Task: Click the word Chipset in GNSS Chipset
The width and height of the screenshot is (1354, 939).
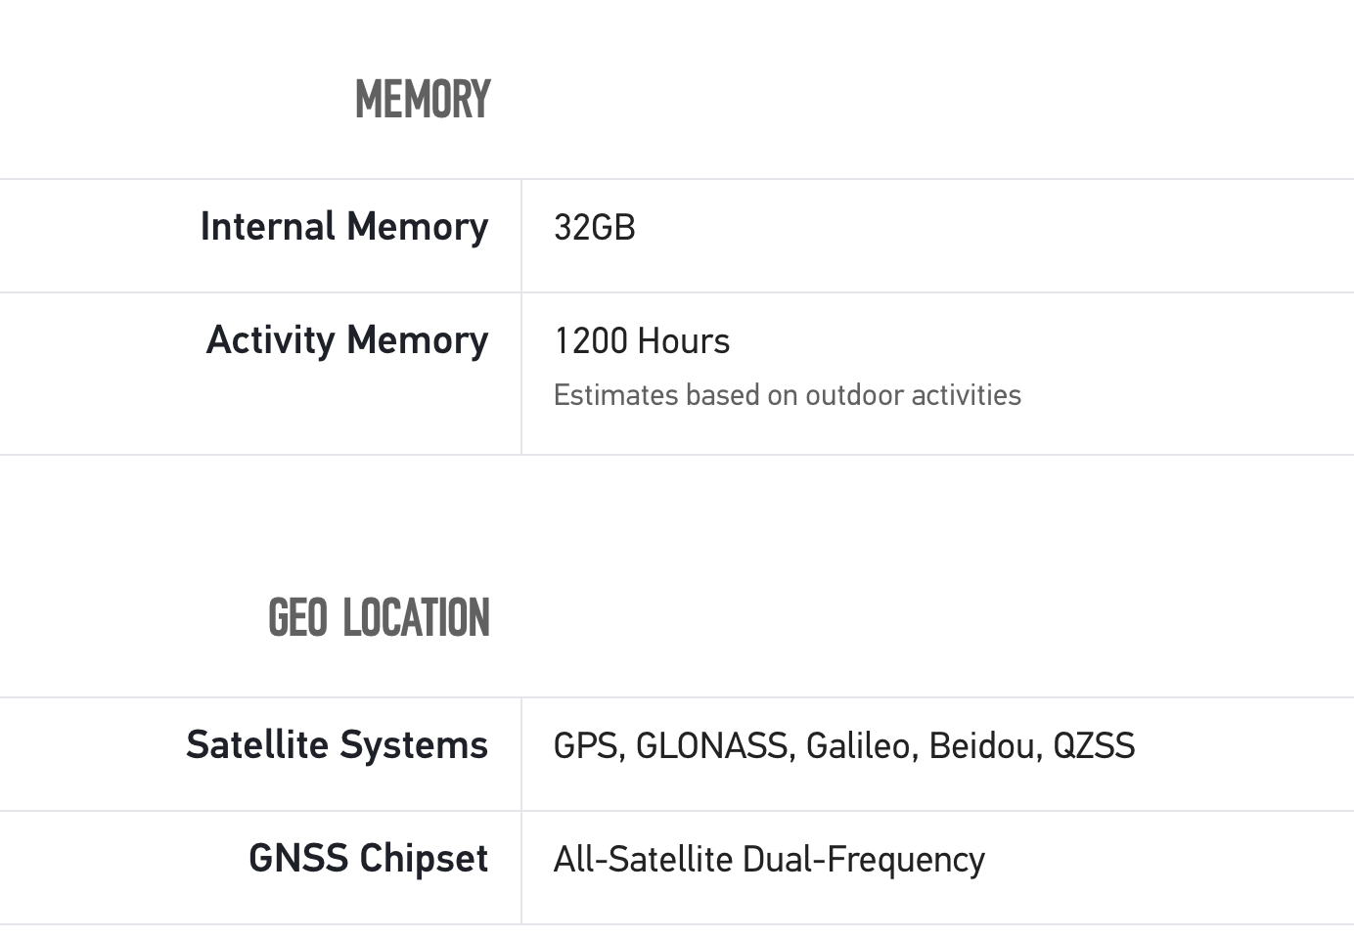Action: tap(424, 859)
